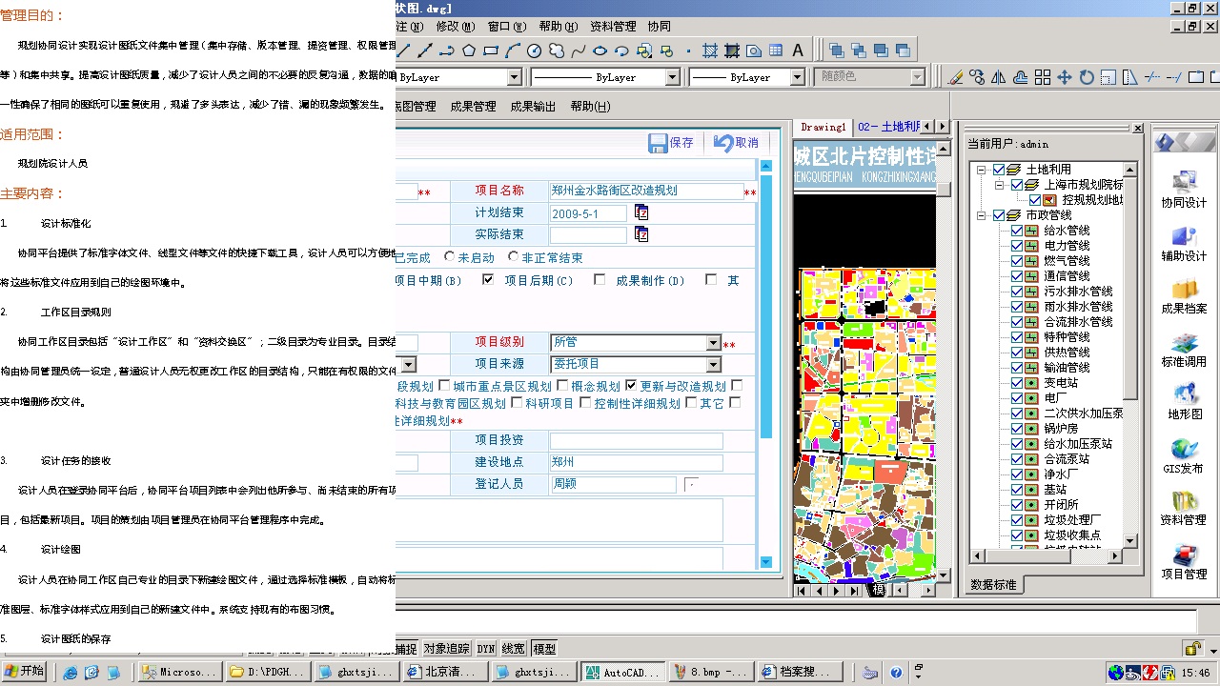Select the Offset tool
Screen dimensions: 1220x686
(x=1021, y=77)
